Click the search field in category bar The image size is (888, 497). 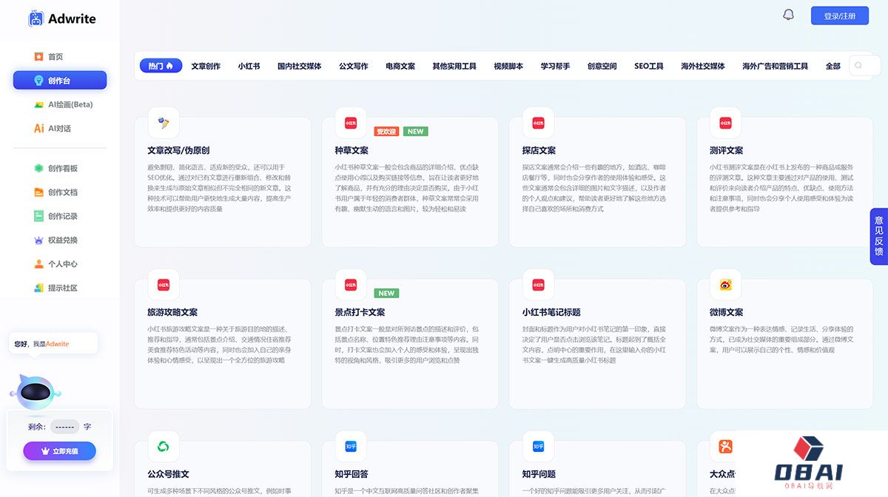[864, 66]
